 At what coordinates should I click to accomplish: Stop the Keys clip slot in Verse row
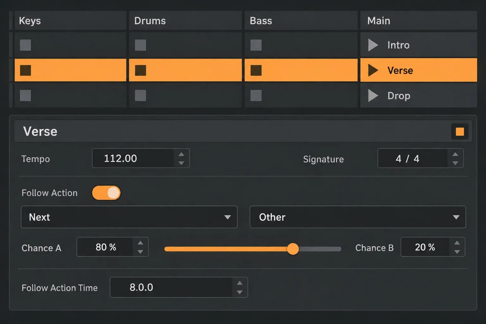point(25,70)
